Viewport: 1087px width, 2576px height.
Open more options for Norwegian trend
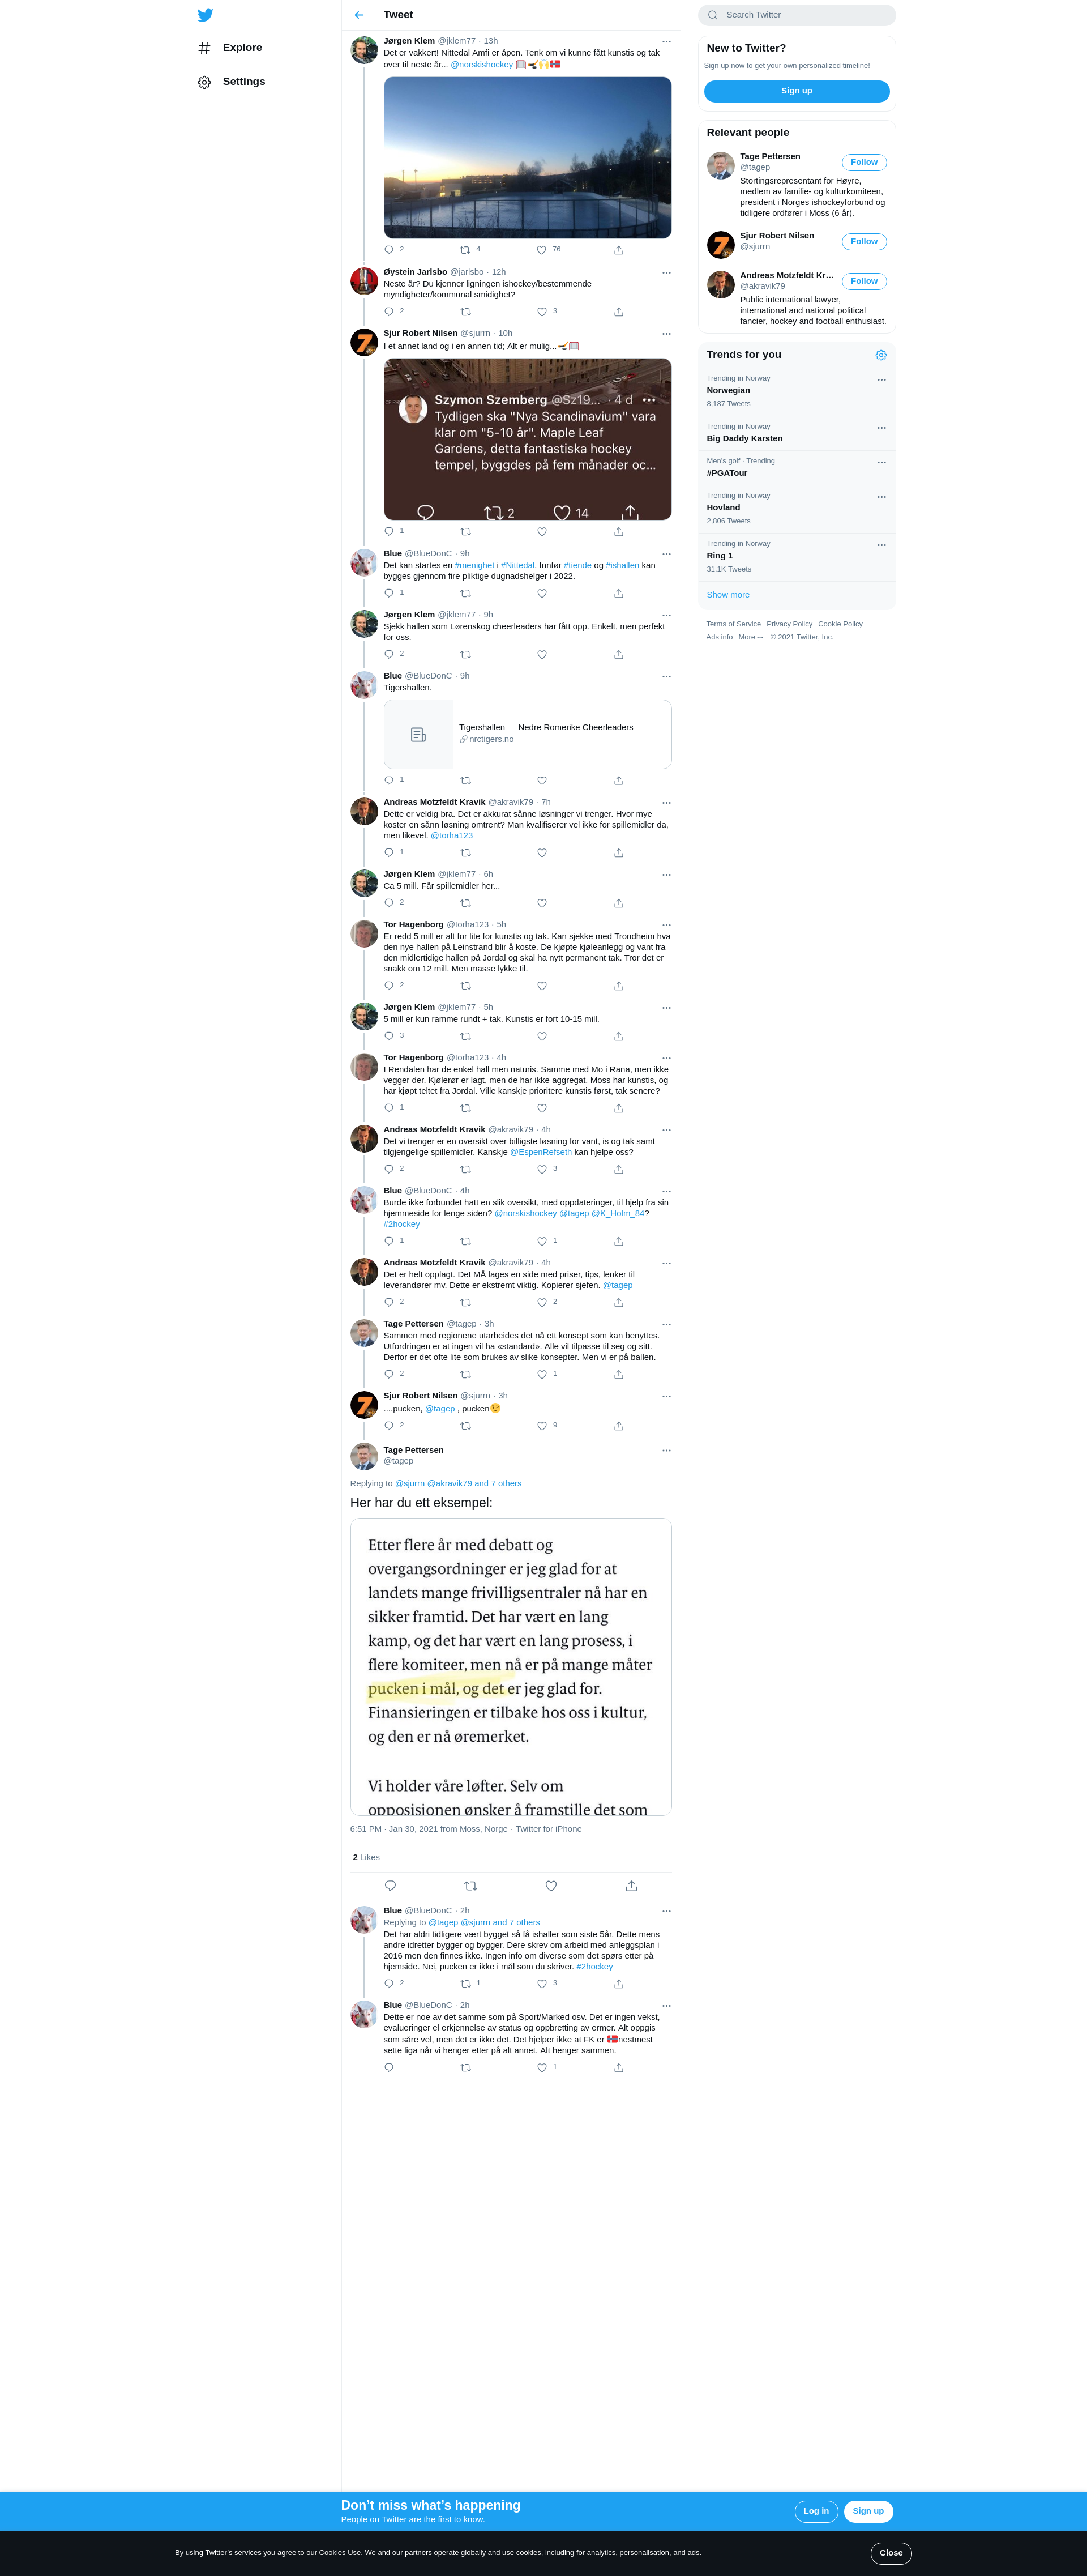[x=881, y=380]
